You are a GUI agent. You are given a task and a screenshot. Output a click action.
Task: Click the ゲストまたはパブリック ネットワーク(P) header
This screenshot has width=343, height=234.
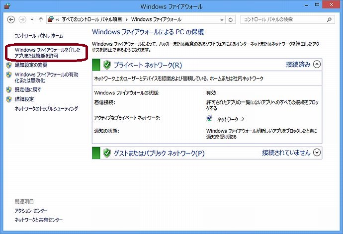click(x=159, y=153)
